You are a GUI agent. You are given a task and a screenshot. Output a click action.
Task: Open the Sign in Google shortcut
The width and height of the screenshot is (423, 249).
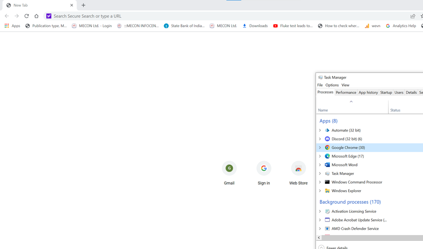tap(263, 173)
